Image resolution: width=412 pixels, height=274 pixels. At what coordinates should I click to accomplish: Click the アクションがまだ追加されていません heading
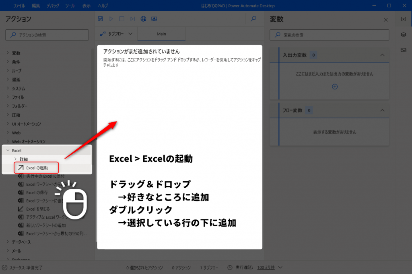[141, 51]
